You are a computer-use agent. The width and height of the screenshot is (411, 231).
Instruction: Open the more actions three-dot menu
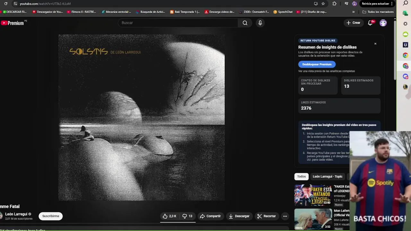tap(285, 216)
